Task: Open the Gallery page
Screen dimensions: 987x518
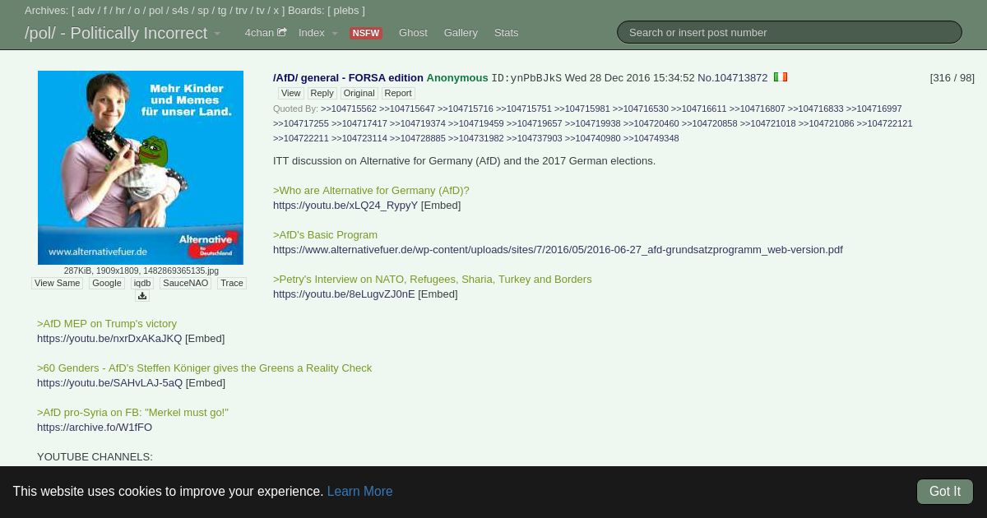Action: (461, 33)
